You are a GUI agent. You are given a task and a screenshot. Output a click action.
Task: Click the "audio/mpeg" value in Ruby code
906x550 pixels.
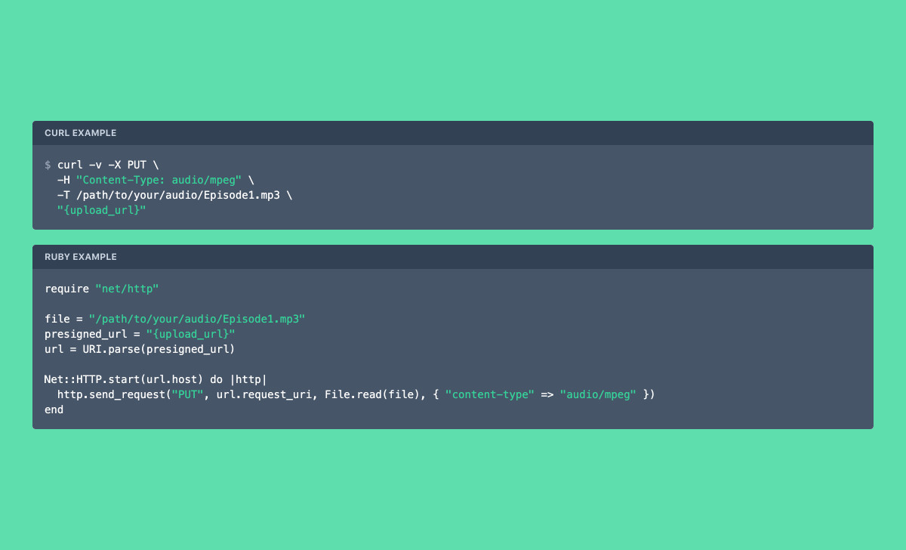pyautogui.click(x=598, y=394)
